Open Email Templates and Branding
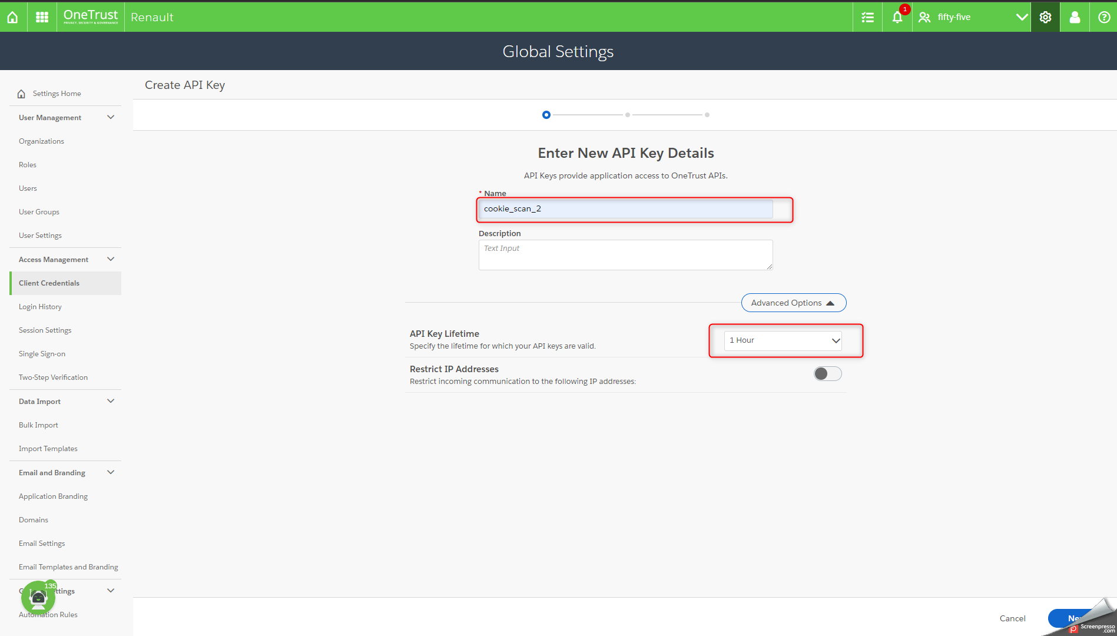1117x636 pixels. pyautogui.click(x=68, y=567)
